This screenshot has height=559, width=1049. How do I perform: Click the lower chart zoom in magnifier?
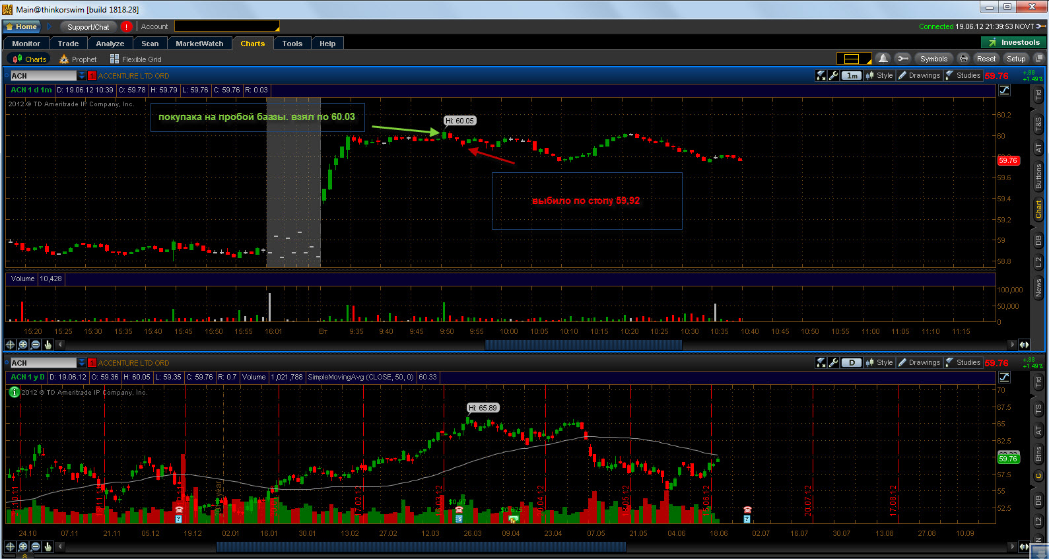coord(23,546)
